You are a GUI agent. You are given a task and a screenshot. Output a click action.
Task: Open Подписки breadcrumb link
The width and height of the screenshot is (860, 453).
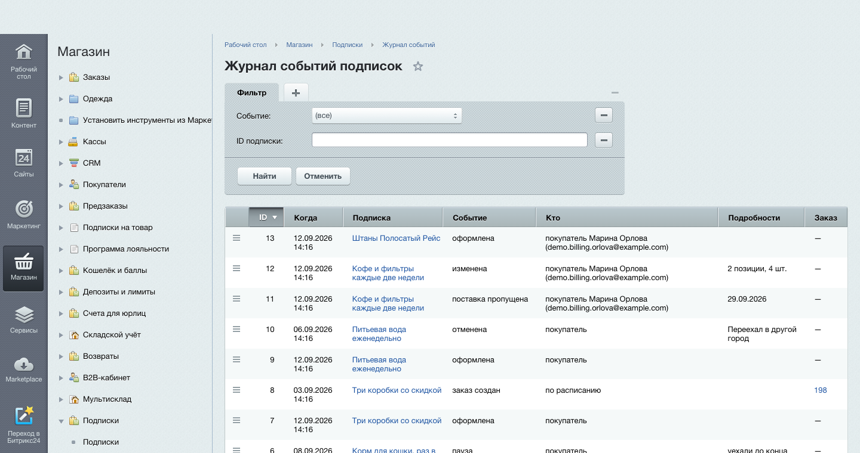[x=348, y=45]
